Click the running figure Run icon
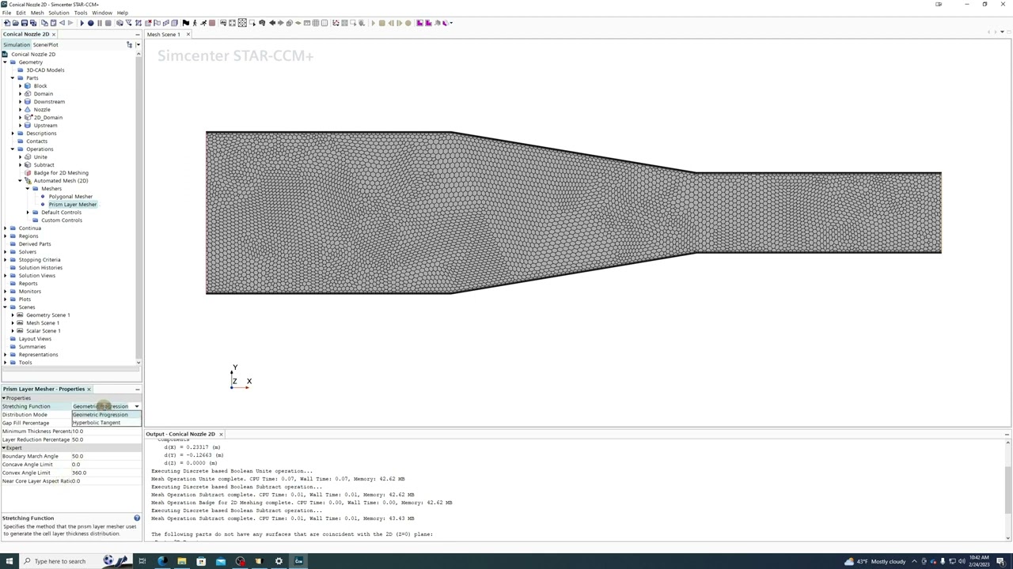 pyautogui.click(x=203, y=23)
